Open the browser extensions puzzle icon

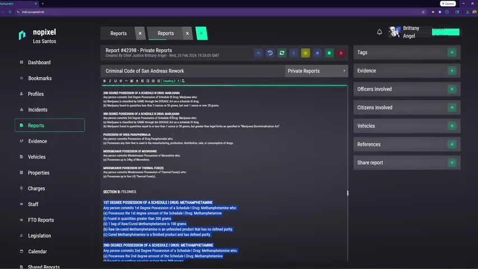pyautogui.click(x=447, y=12)
